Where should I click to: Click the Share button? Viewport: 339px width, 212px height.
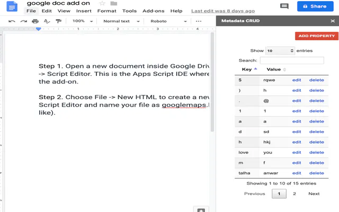[x=315, y=6]
